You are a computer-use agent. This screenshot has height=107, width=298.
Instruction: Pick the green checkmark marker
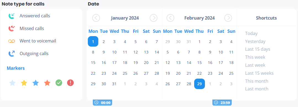(59, 83)
